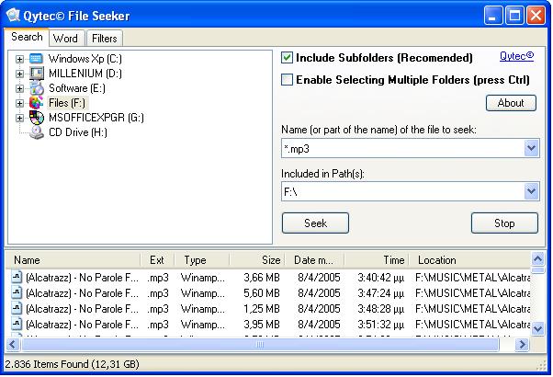The width and height of the screenshot is (553, 377).
Task: Close the File Seeker window
Action: [536, 16]
